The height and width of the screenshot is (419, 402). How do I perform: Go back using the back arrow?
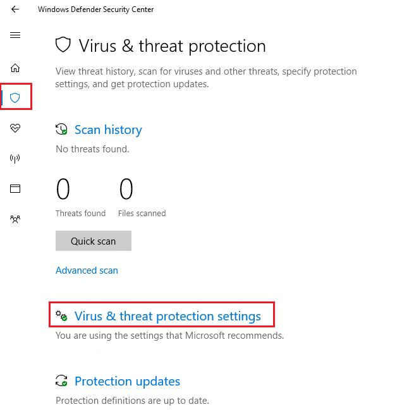(x=15, y=9)
